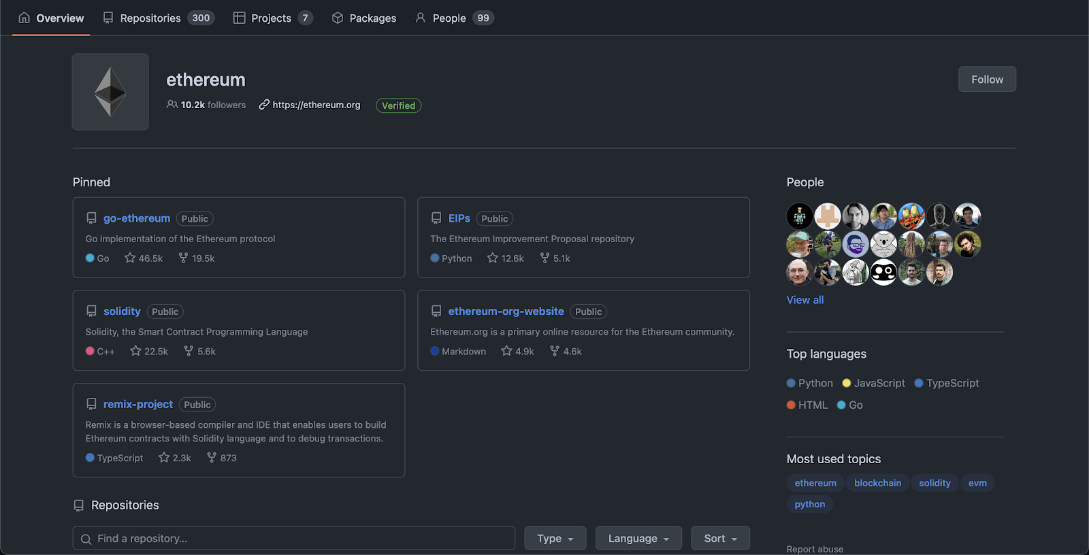Click the repo icon beside remix-project
Image resolution: width=1089 pixels, height=555 pixels.
(91, 404)
